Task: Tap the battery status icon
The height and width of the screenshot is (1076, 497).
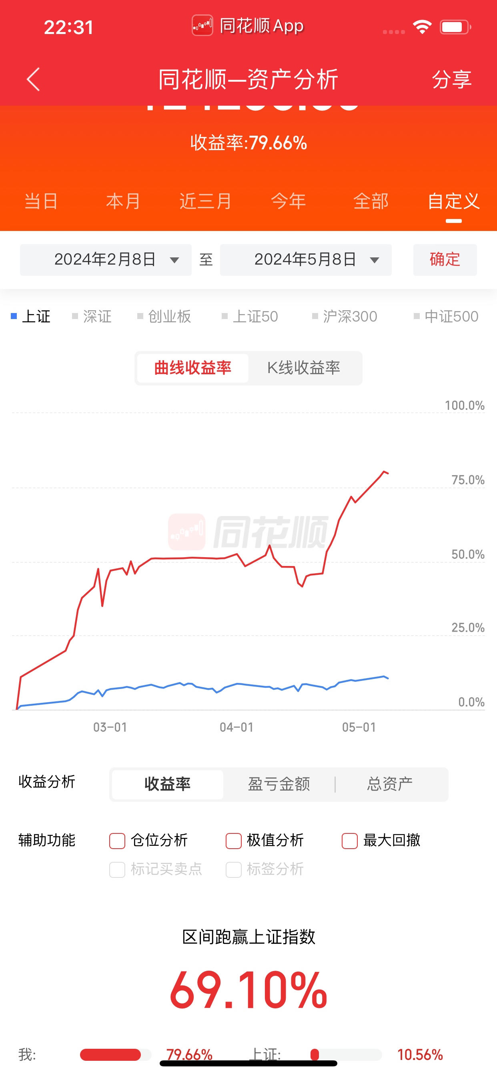Action: 455,28
